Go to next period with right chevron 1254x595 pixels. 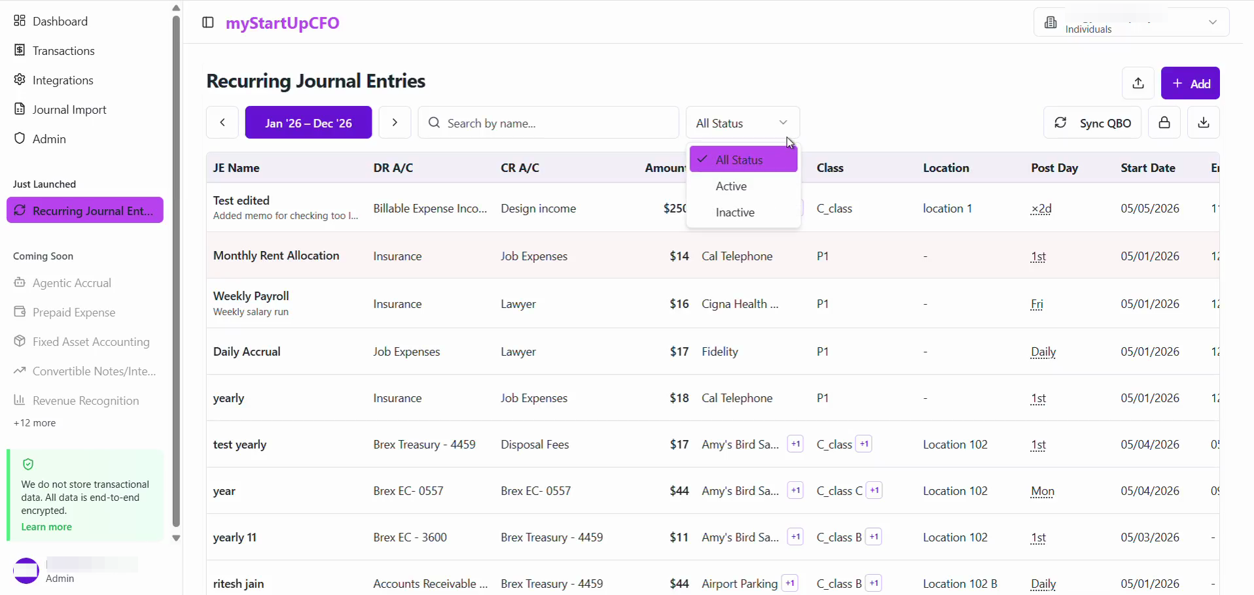coord(395,122)
